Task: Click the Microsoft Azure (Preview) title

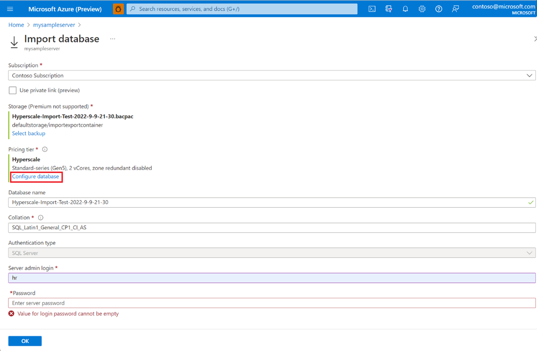Action: coord(65,9)
